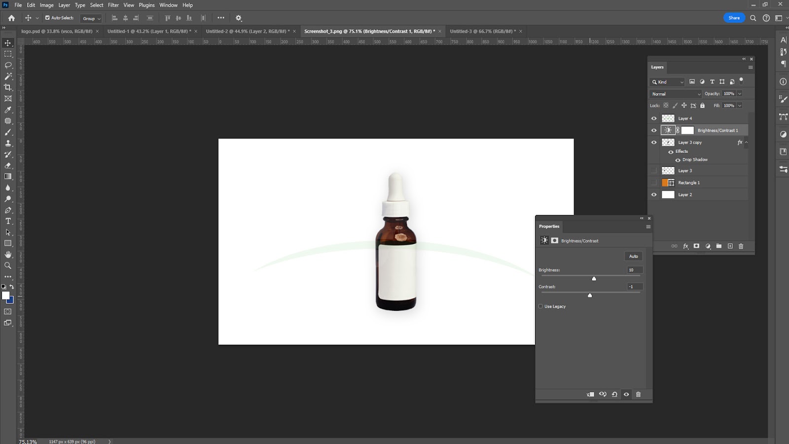Select the Hand tool
789x444 pixels.
(8, 255)
